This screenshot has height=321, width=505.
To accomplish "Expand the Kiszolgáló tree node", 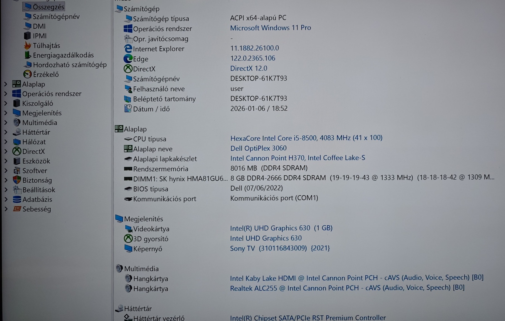I will pyautogui.click(x=6, y=103).
